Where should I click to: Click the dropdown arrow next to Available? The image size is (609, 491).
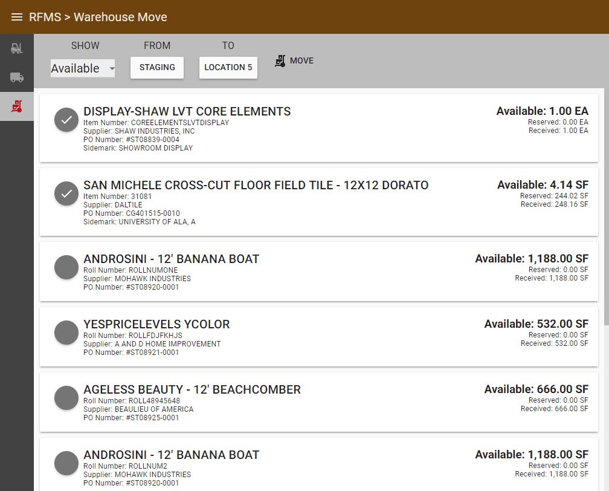tap(112, 69)
